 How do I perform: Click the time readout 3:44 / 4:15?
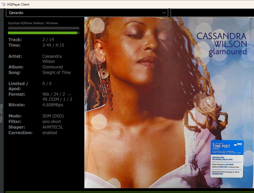coord(53,45)
